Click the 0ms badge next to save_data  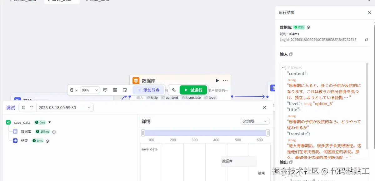(40, 122)
